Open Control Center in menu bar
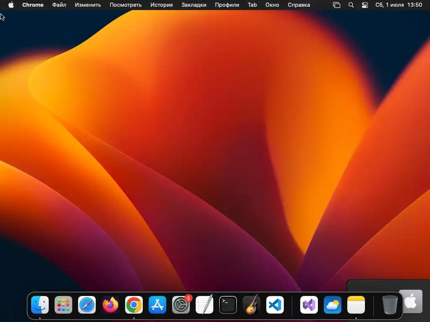The width and height of the screenshot is (430, 322). [x=365, y=5]
